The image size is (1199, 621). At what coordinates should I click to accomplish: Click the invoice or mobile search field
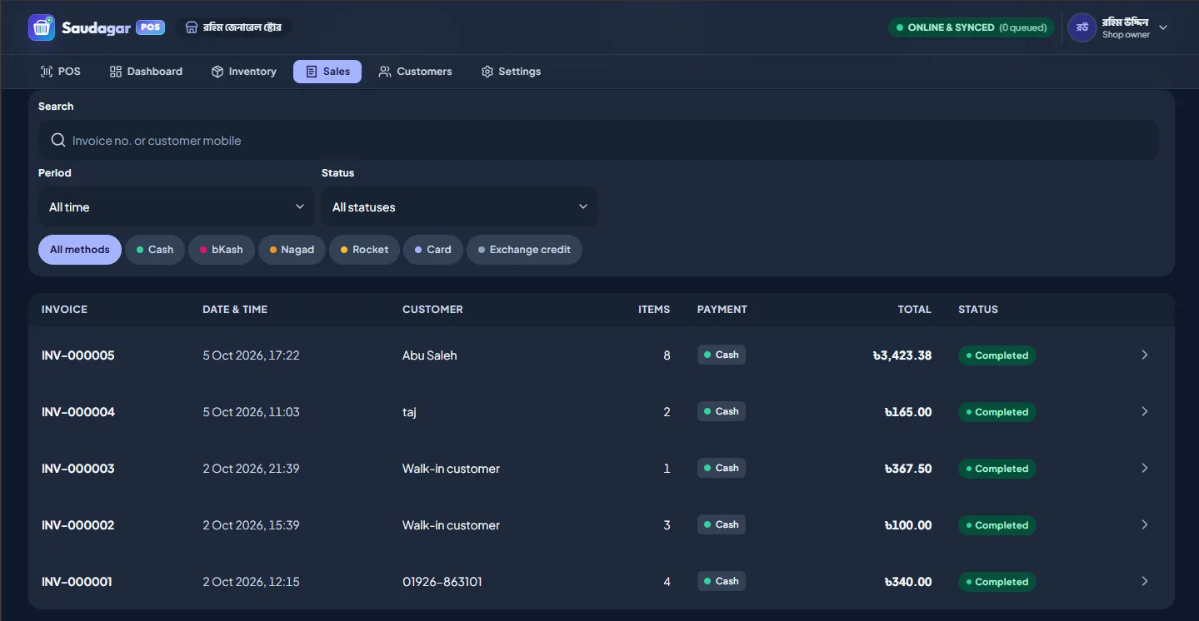point(598,140)
